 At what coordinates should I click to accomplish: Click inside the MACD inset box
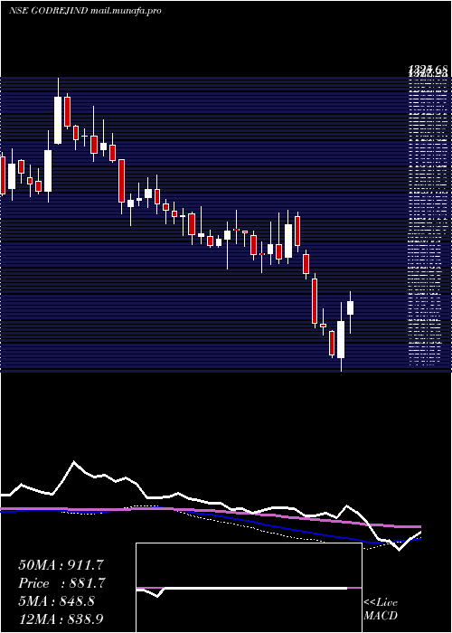[x=249, y=588]
